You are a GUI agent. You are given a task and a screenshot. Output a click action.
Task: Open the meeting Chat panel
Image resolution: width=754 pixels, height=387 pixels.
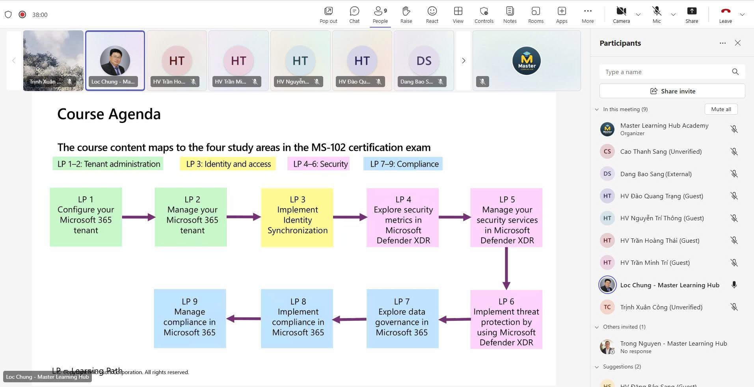tap(354, 15)
